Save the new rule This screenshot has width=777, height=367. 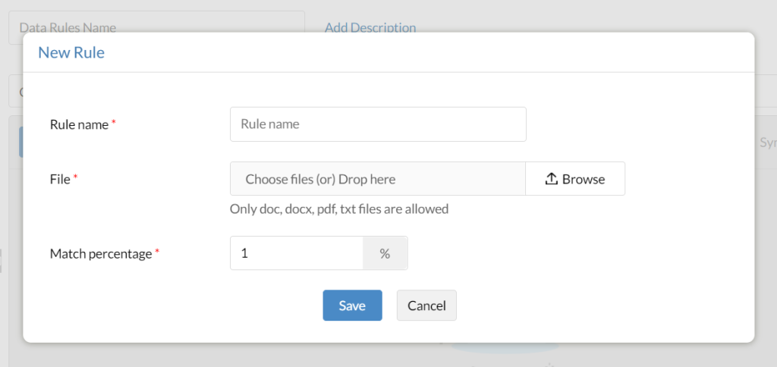[352, 306]
